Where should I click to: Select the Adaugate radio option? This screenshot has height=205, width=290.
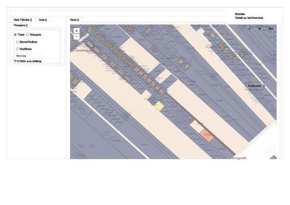27,35
